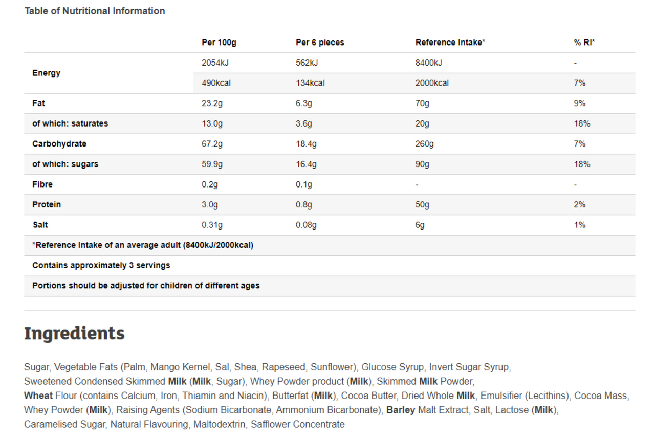Select the Per 6 pieces column header
655x437 pixels.
click(320, 43)
